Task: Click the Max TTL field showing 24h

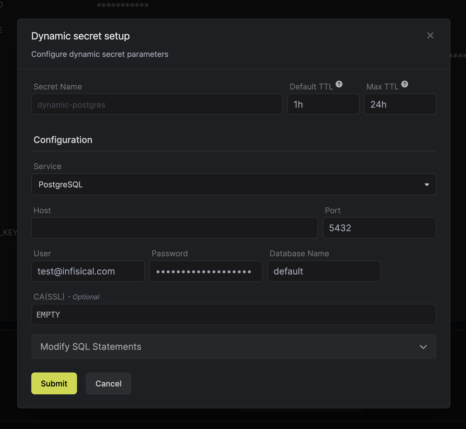Action: tap(400, 104)
